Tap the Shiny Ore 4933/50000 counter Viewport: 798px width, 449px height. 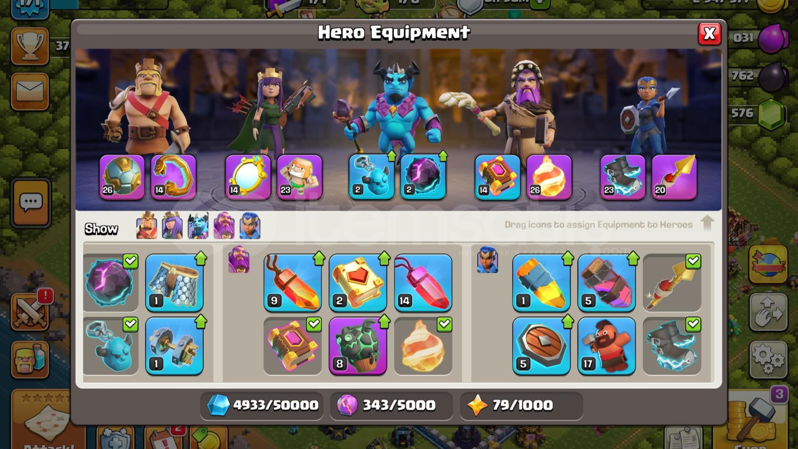[x=262, y=405]
